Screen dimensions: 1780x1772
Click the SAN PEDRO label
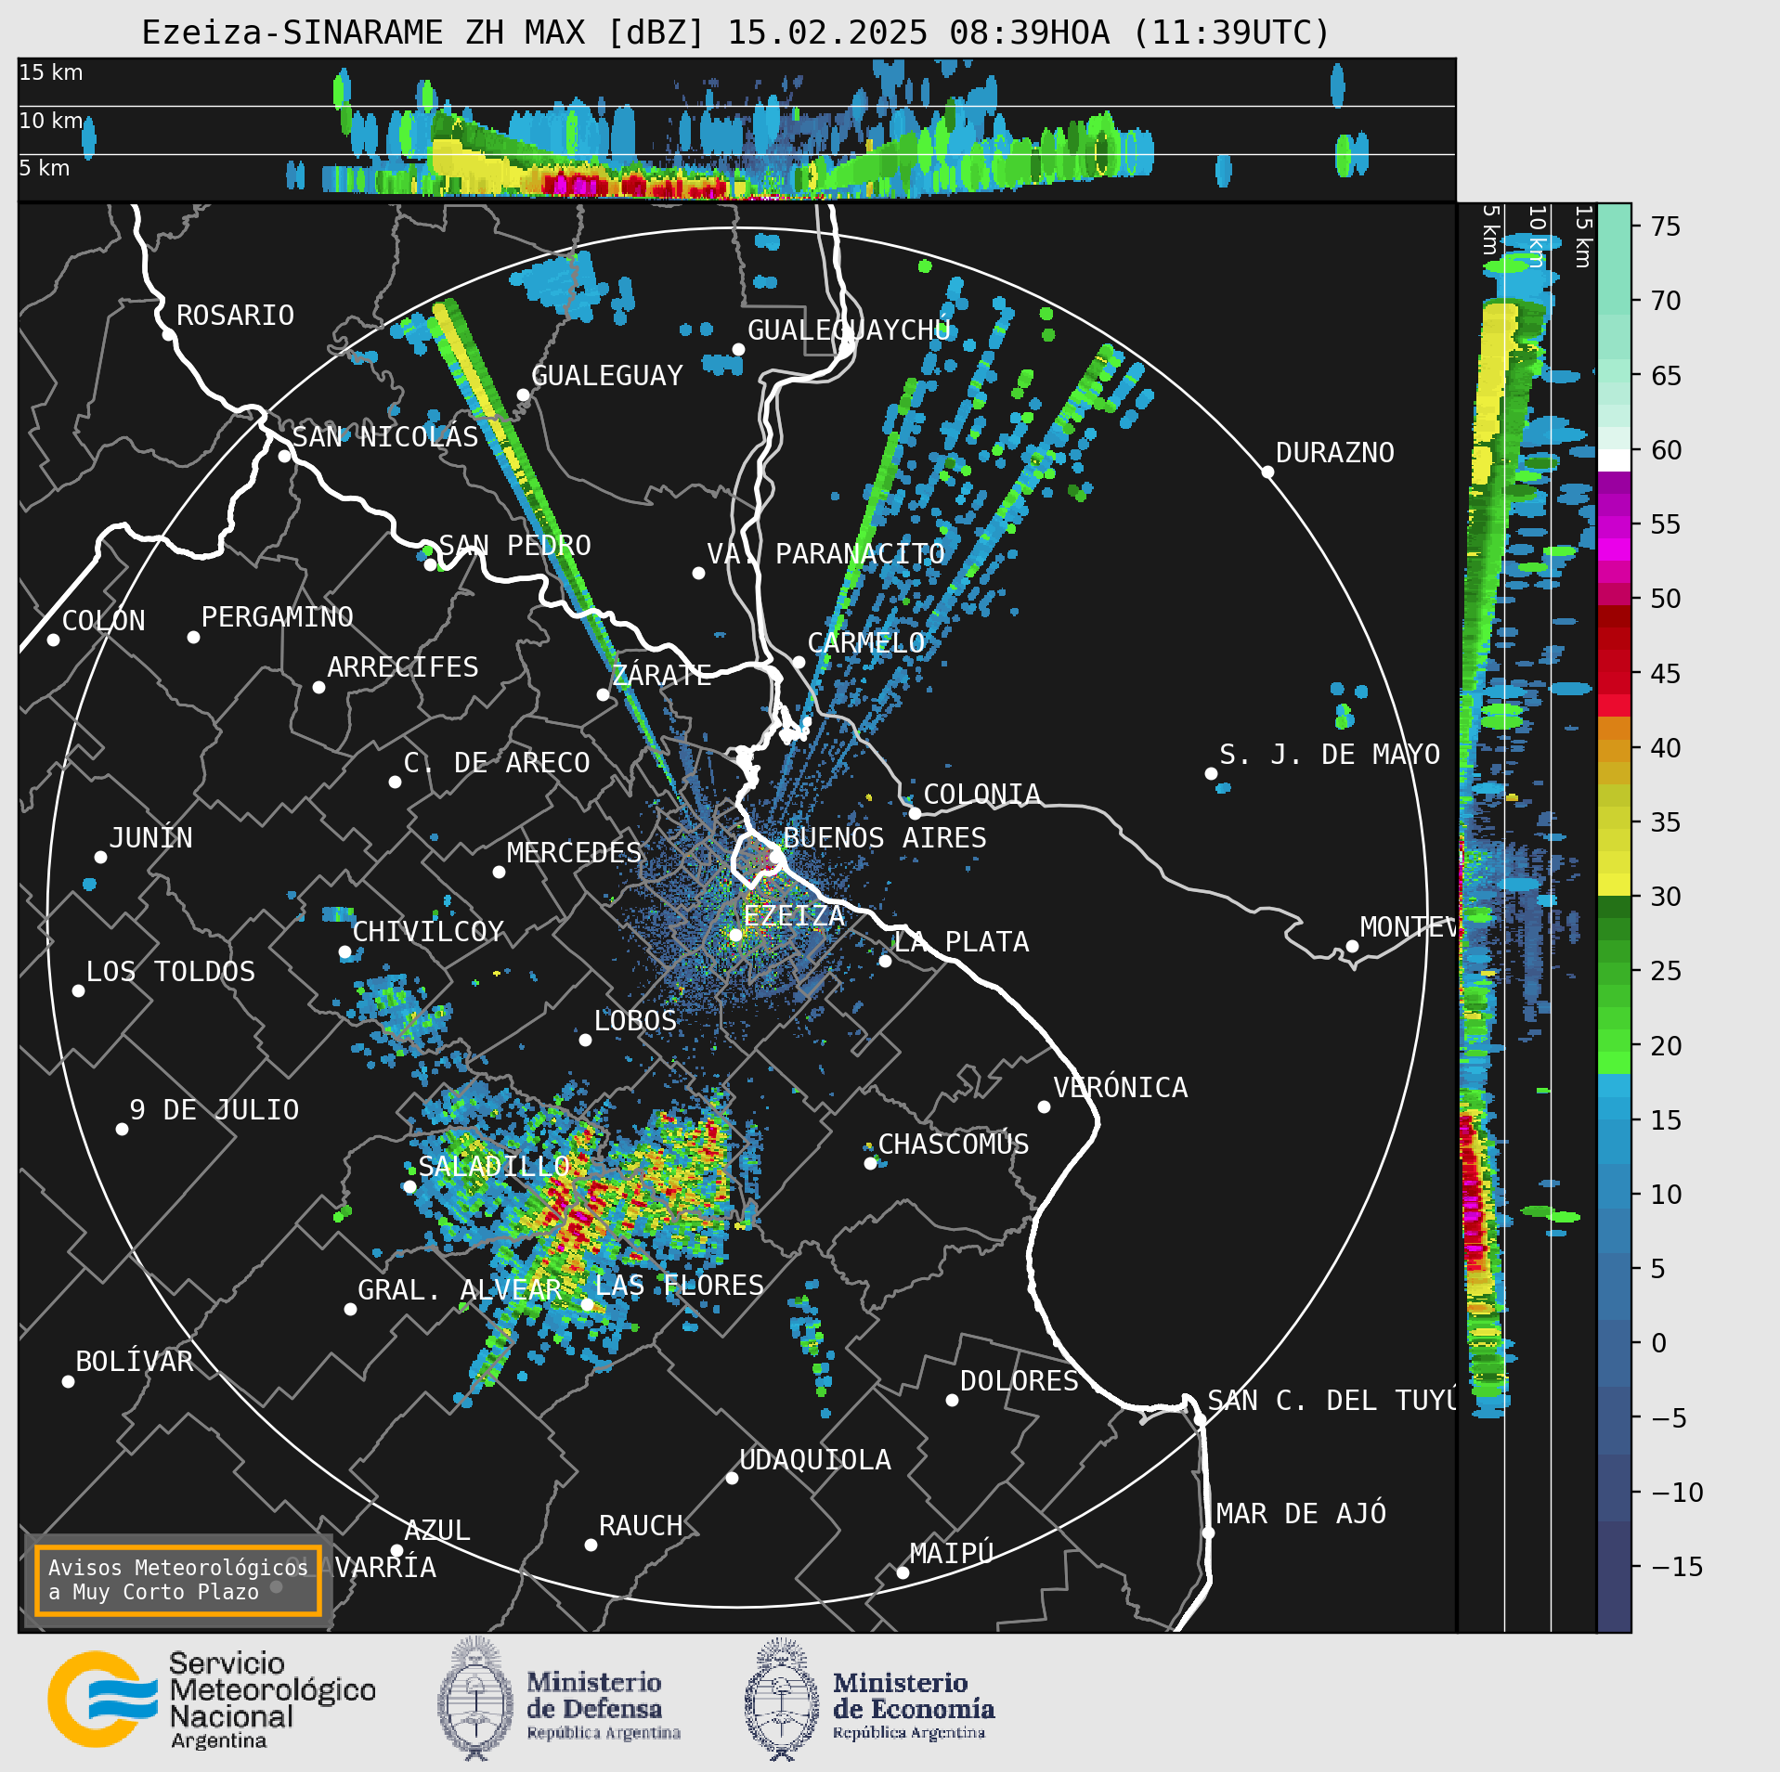coord(514,546)
